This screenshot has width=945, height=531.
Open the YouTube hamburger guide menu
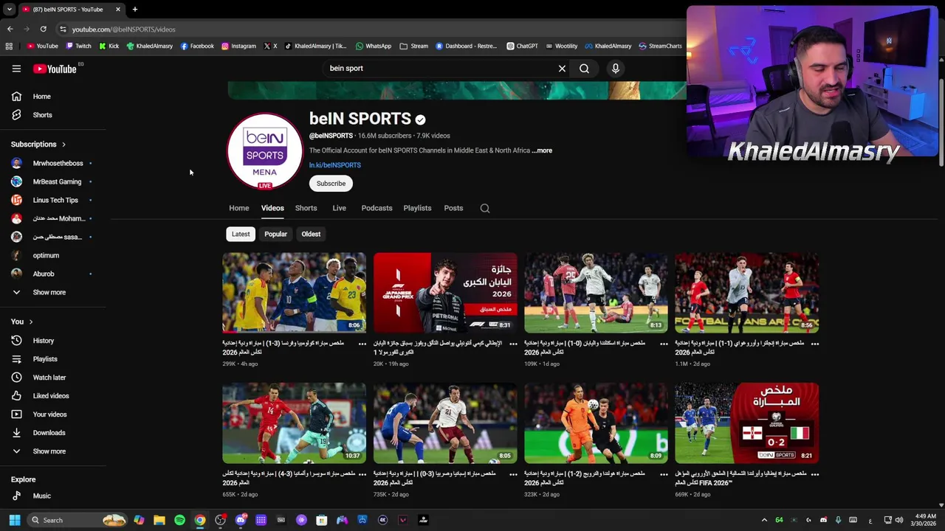pos(16,69)
